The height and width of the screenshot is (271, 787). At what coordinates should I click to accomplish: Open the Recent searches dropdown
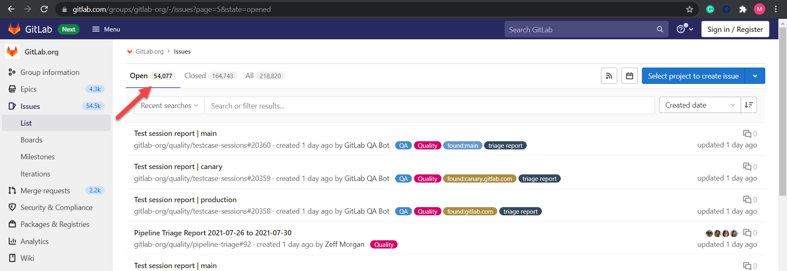pos(169,105)
